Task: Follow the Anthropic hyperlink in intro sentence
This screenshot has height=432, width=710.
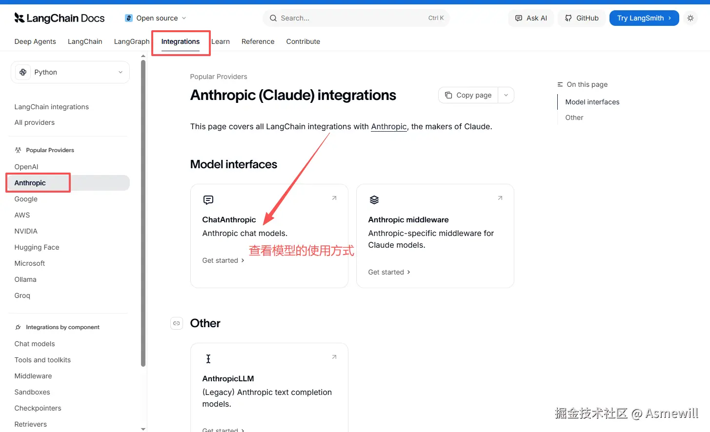Action: click(389, 127)
